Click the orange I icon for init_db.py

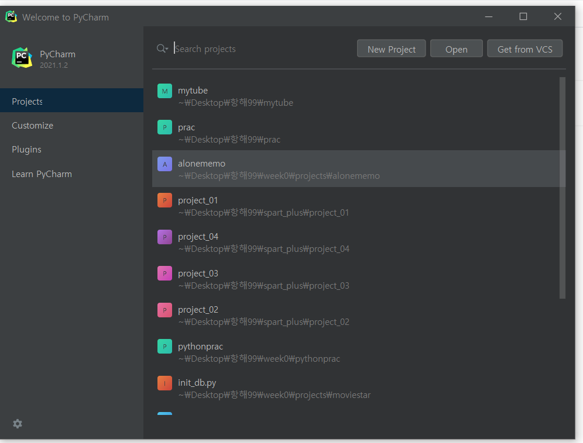[x=164, y=383]
